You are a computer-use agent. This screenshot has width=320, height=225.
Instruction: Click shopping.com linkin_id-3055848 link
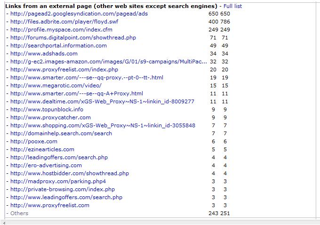(103, 125)
